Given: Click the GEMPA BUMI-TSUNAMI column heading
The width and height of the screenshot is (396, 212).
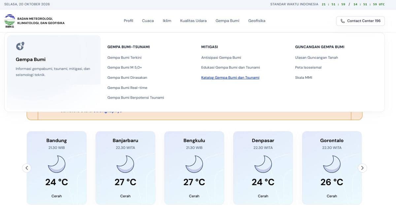Looking at the screenshot, I should point(129,47).
